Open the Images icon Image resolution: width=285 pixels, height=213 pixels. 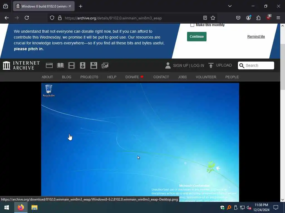click(x=105, y=65)
